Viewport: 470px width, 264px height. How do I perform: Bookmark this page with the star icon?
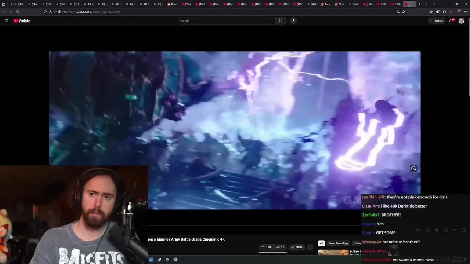point(403,12)
